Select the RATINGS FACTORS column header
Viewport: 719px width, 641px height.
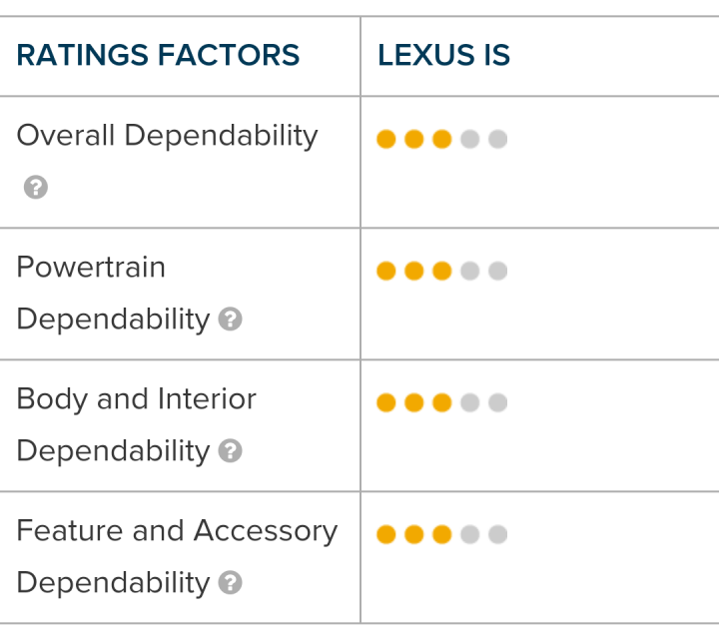point(158,55)
